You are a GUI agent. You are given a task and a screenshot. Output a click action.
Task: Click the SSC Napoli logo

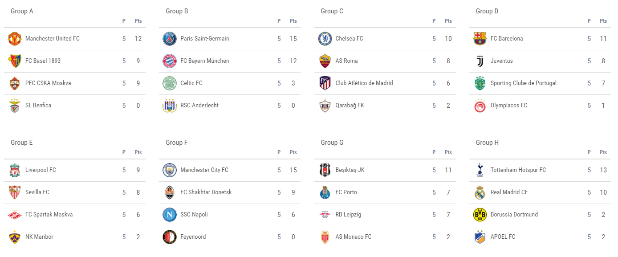click(170, 215)
